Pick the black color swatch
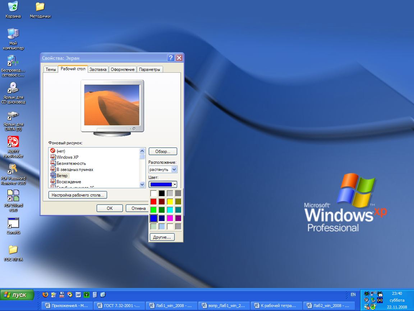The height and width of the screenshot is (311, 414). pos(162,193)
